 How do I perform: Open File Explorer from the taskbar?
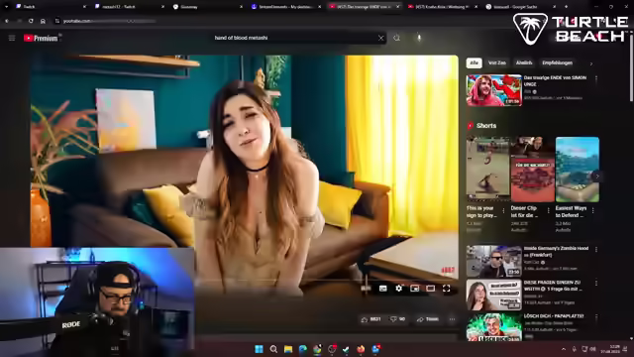pyautogui.click(x=288, y=349)
